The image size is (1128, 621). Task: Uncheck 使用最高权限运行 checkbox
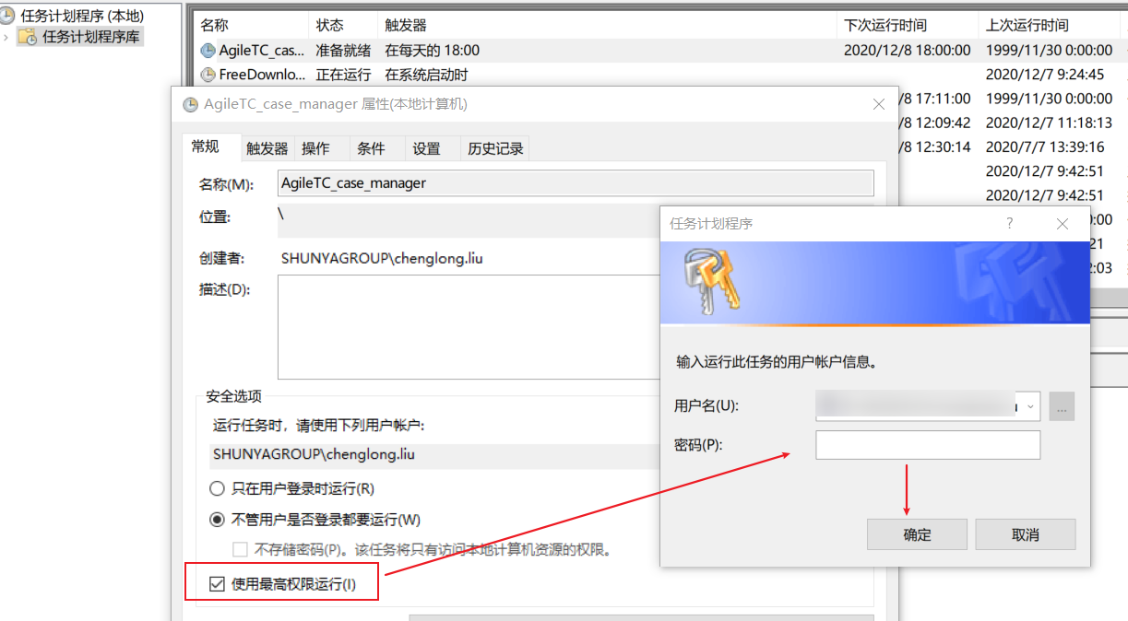click(x=216, y=581)
